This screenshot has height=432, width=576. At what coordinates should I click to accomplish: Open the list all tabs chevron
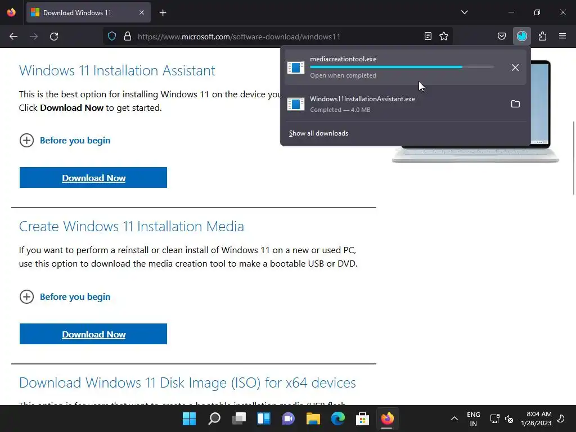[x=464, y=12]
